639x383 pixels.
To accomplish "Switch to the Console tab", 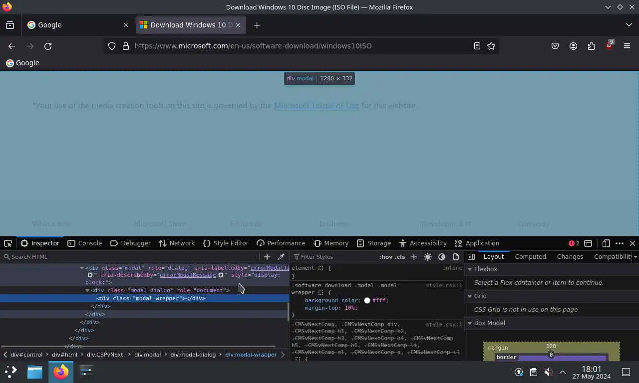I will 84,243.
